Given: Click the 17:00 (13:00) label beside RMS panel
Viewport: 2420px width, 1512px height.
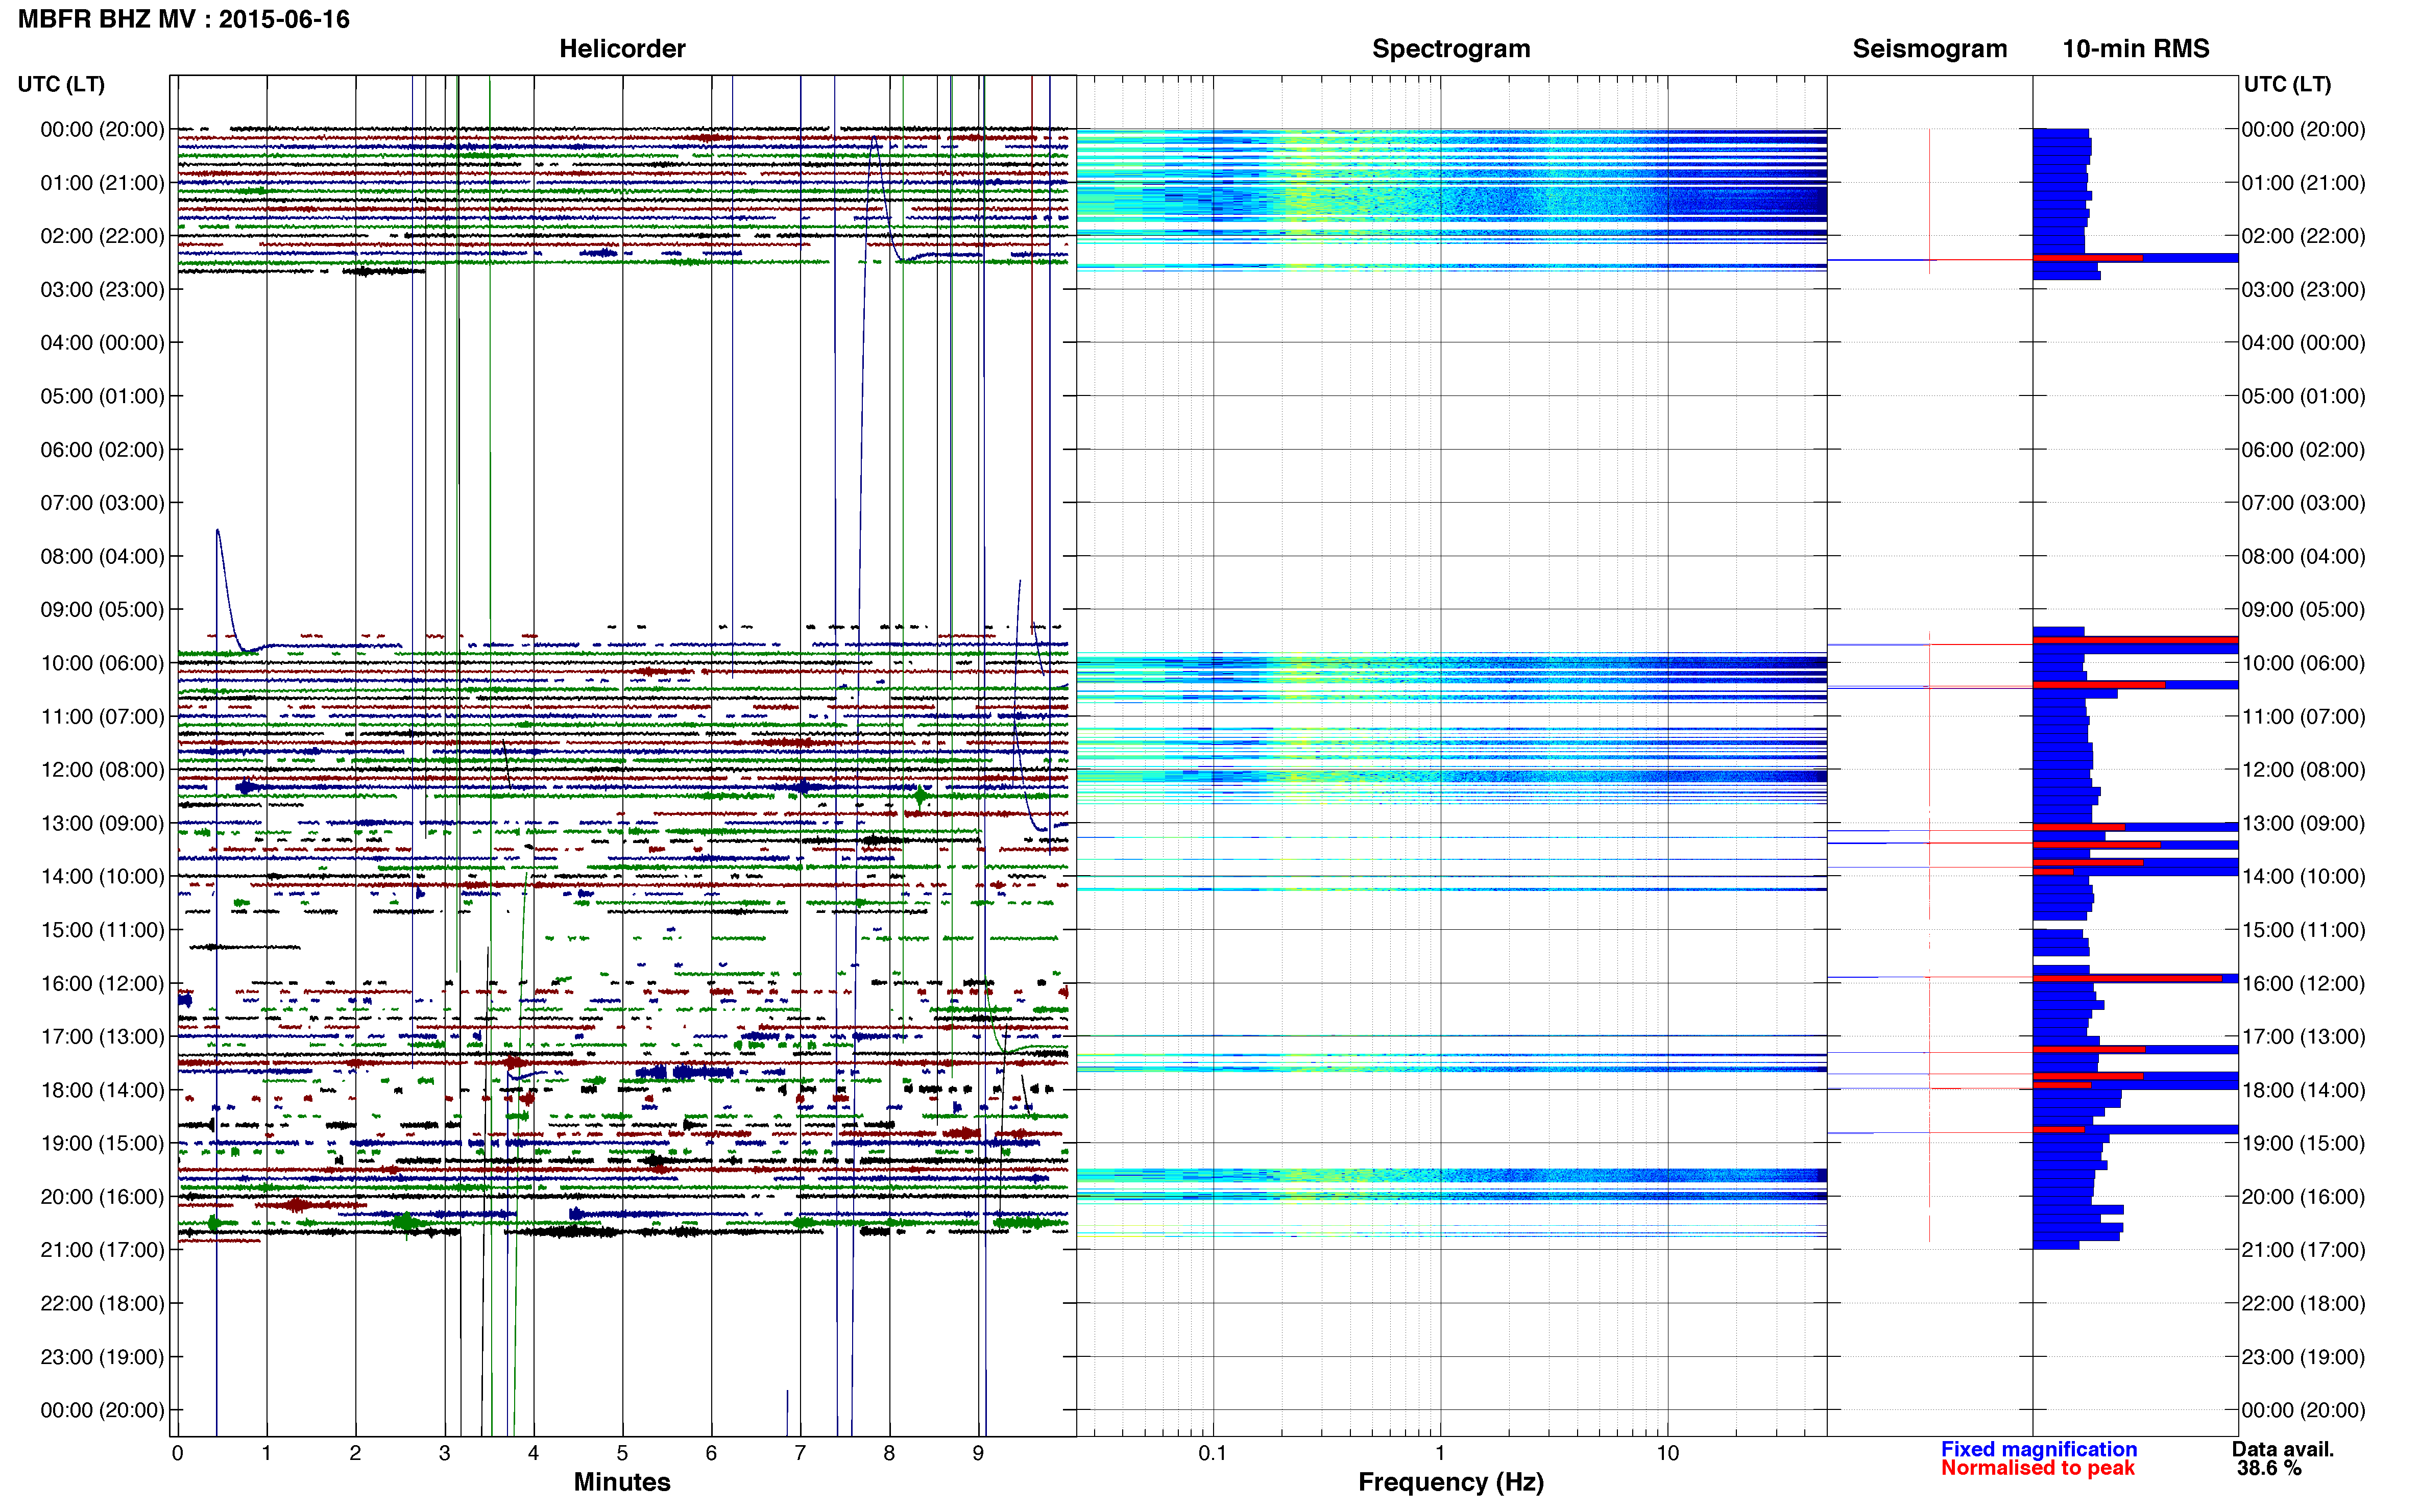Looking at the screenshot, I should 2303,1037.
